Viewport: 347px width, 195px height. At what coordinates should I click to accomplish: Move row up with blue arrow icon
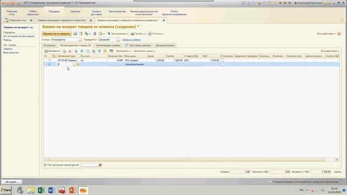click(76, 51)
